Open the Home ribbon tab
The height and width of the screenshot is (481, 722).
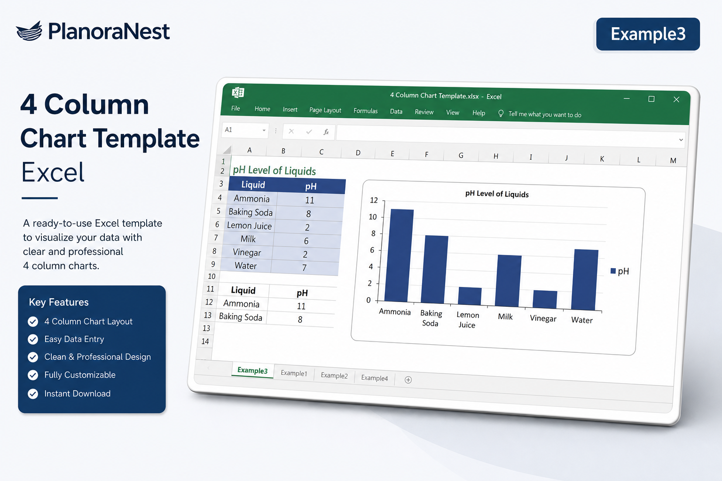(x=262, y=109)
